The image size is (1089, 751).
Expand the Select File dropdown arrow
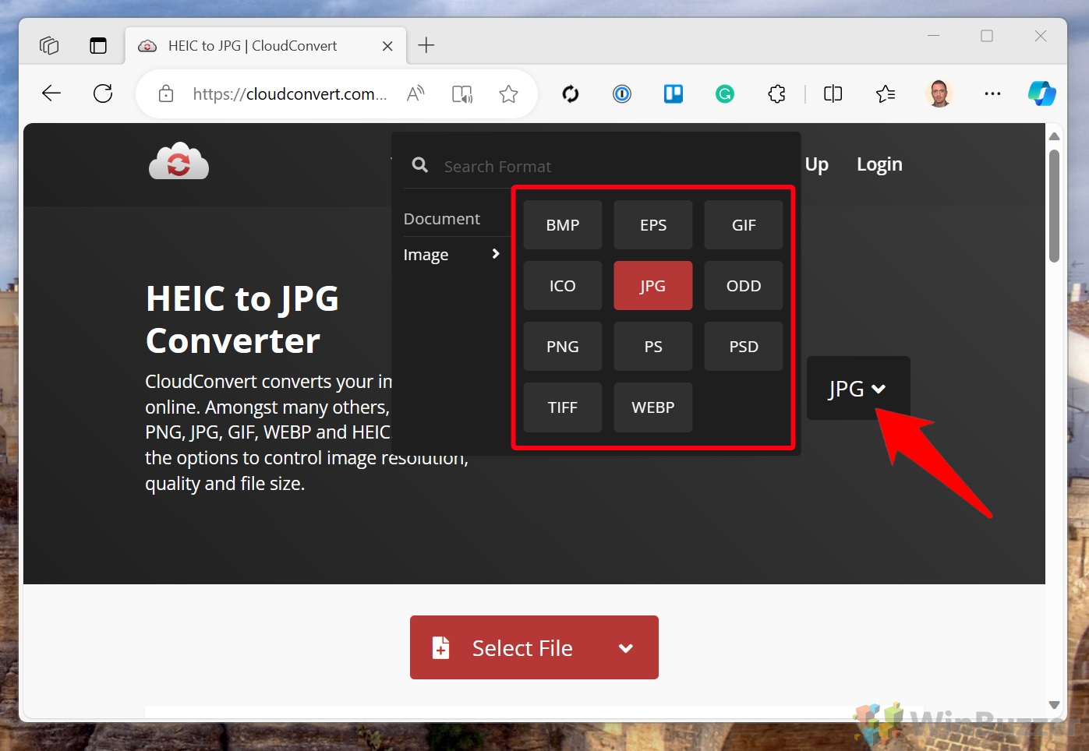point(626,648)
